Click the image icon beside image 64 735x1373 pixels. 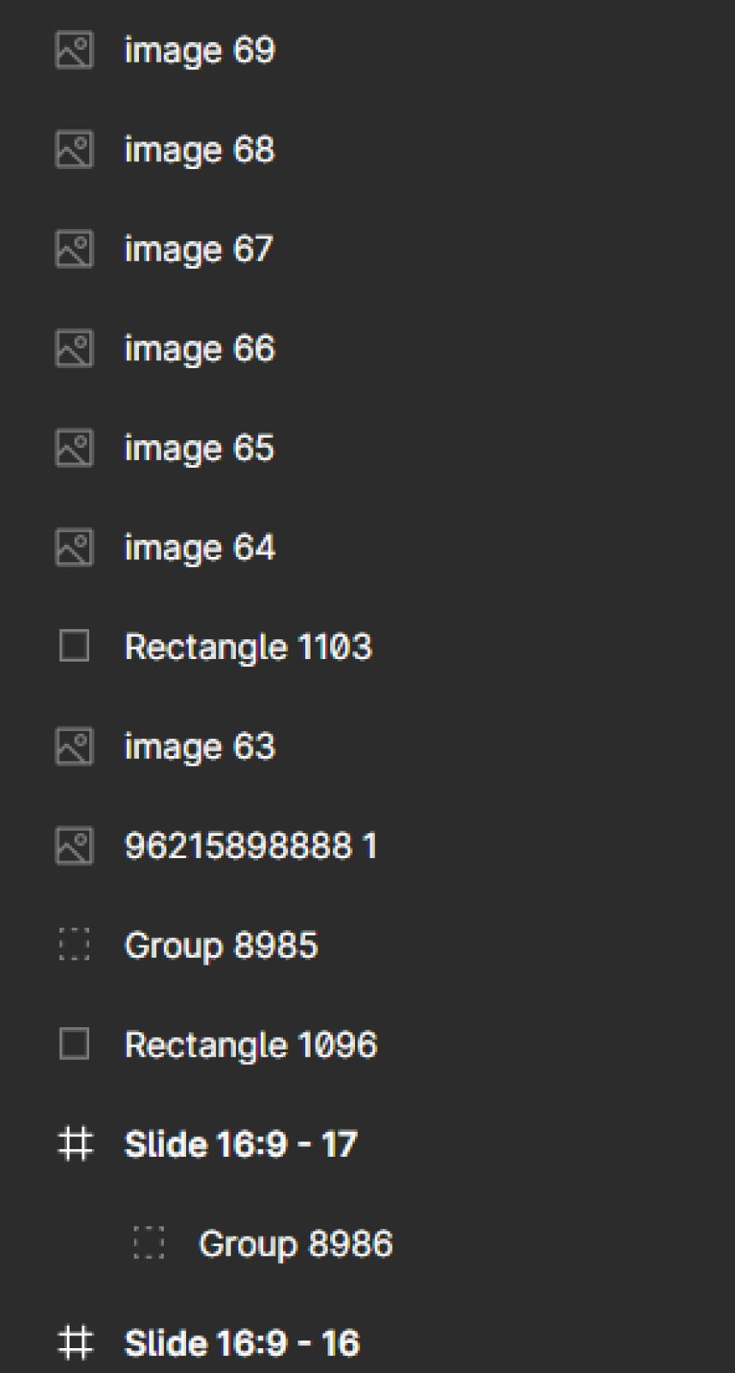[x=74, y=548]
